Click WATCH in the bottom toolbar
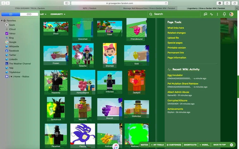The width and height of the screenshot is (239, 149). [144, 145]
